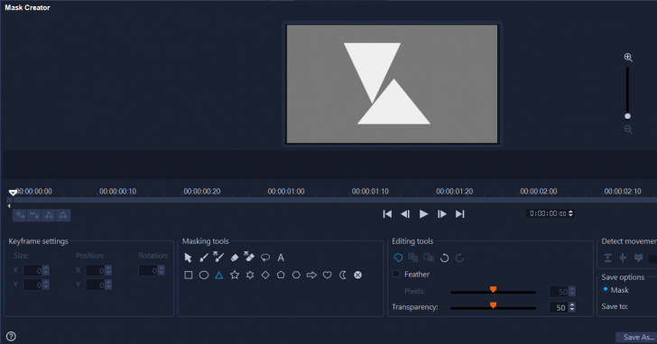Select the smart eraser tool

click(x=249, y=257)
